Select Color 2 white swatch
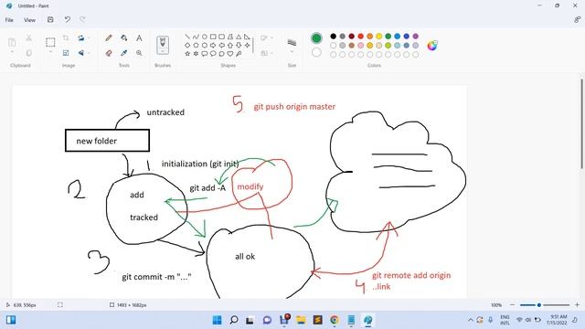The height and width of the screenshot is (329, 585). pos(316,52)
